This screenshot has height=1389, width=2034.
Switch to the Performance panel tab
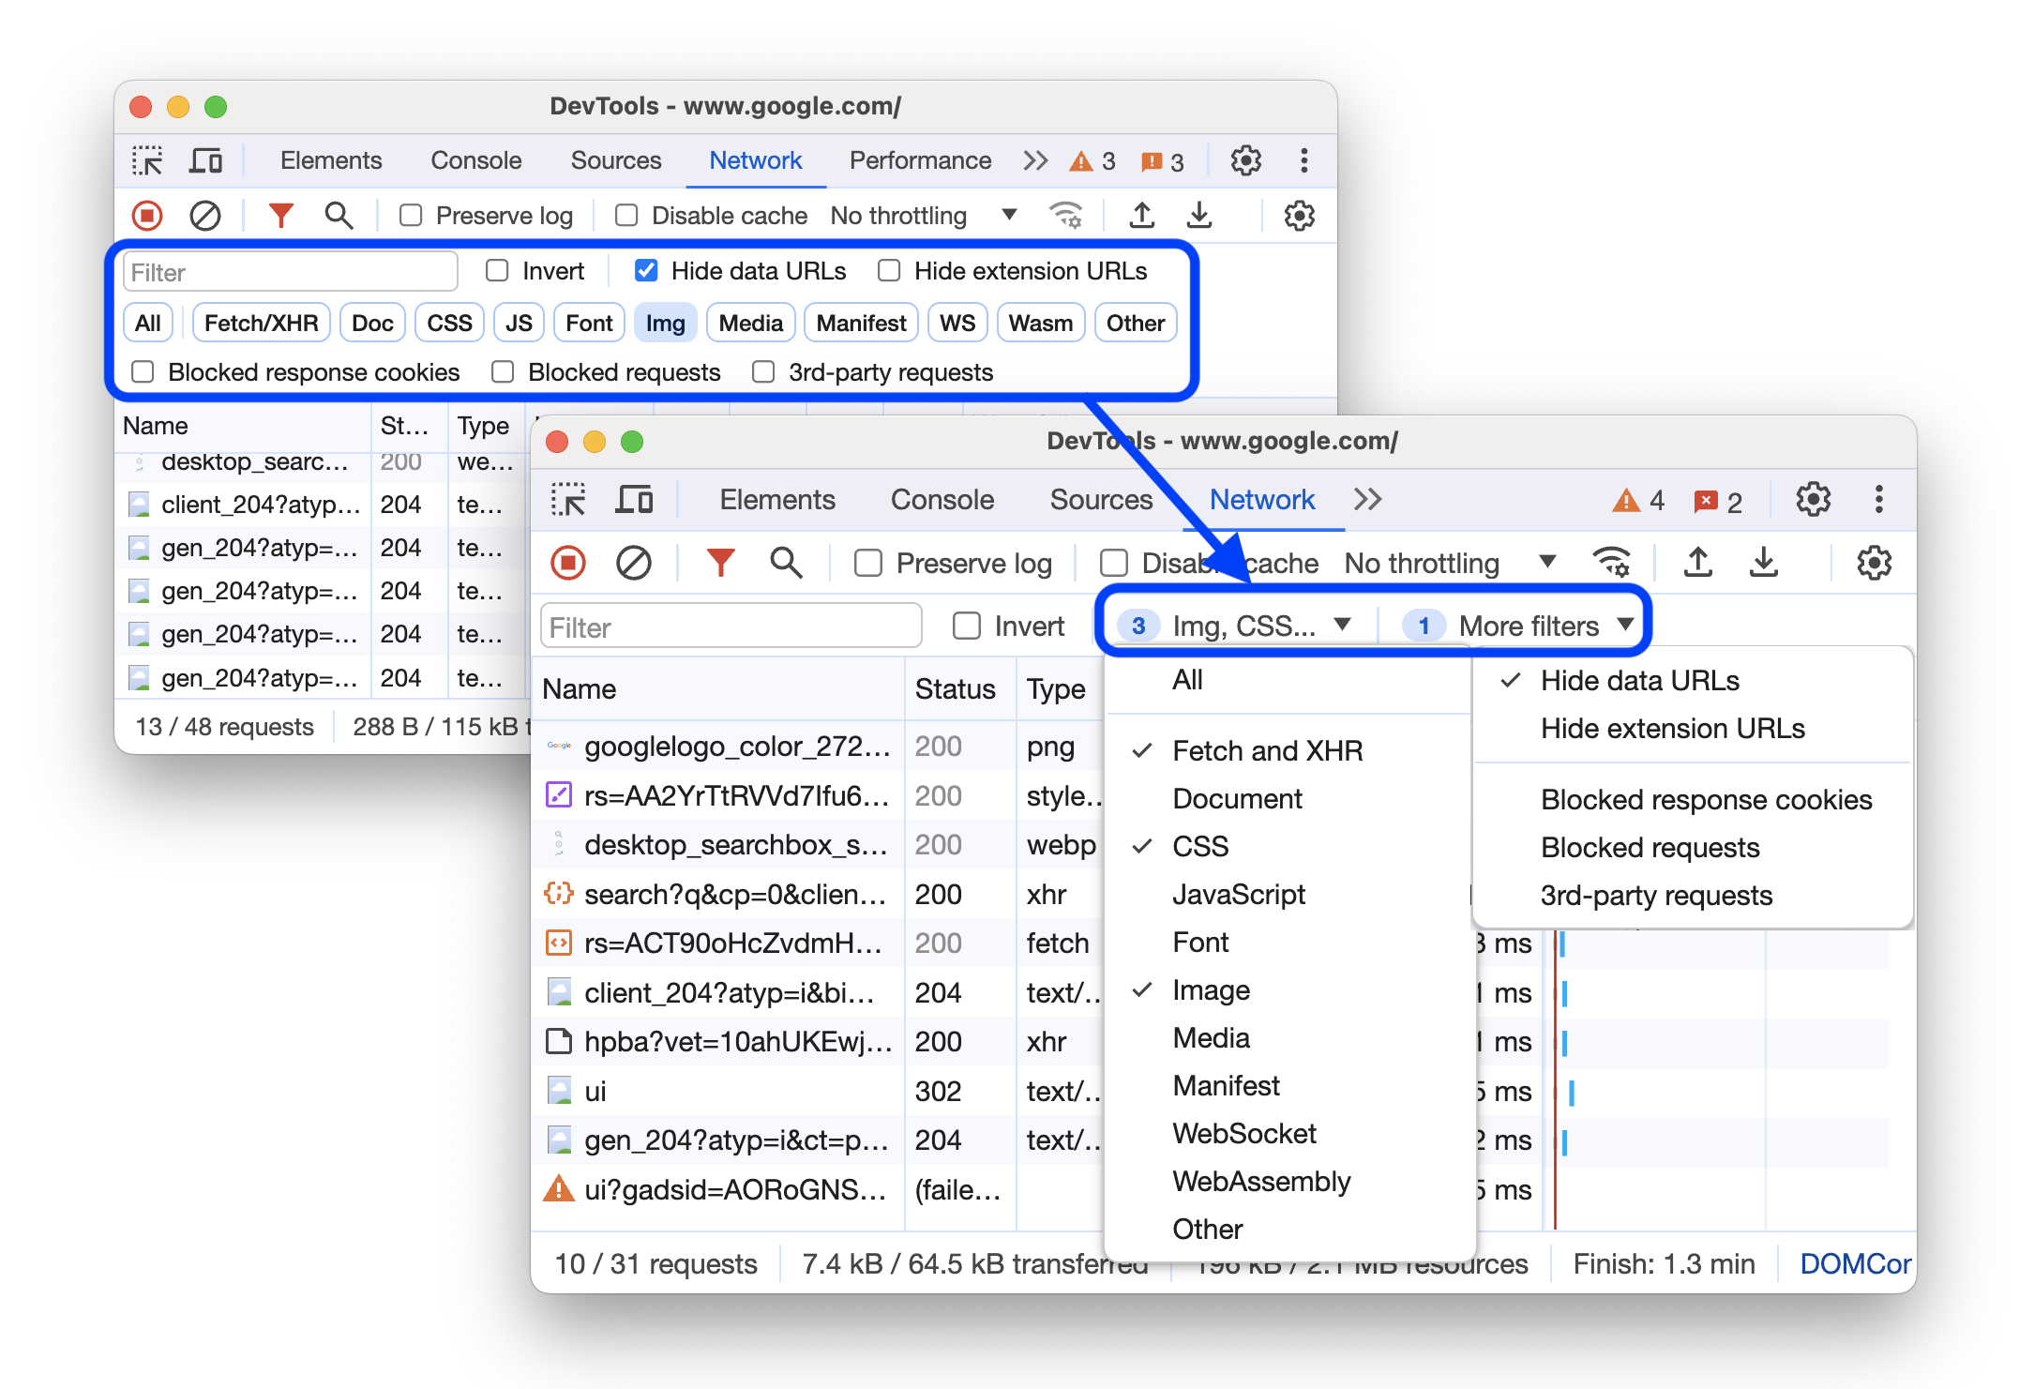click(921, 159)
